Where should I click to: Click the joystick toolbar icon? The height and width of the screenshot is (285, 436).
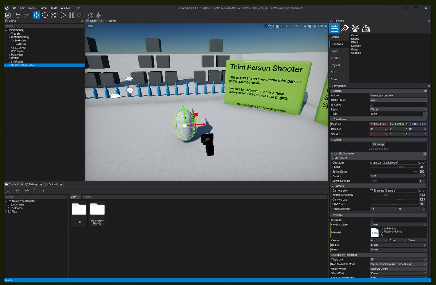(98, 15)
